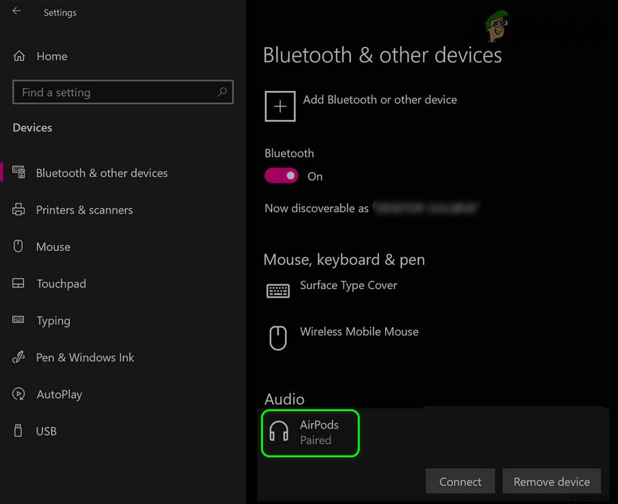The image size is (618, 504).
Task: Open AutoPlay settings
Action: click(59, 395)
